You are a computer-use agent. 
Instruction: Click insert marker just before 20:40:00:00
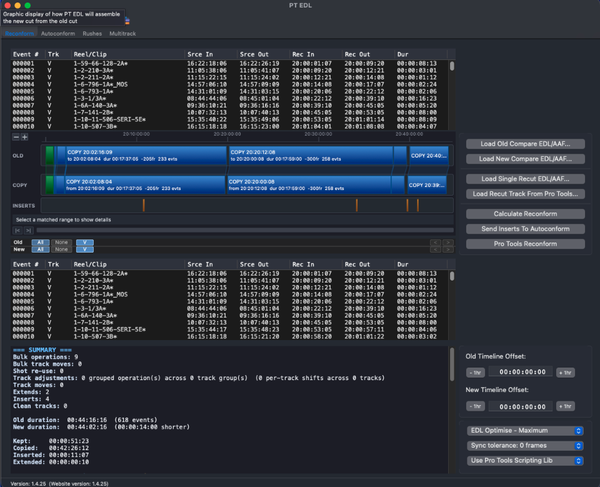407,205
